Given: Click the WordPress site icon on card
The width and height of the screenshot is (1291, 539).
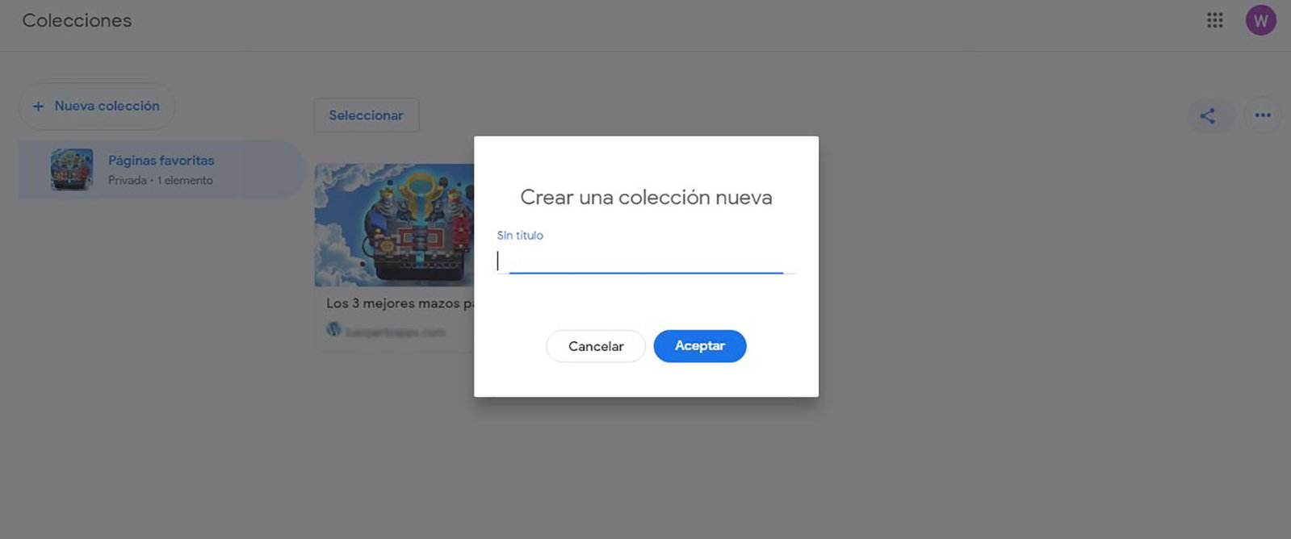Looking at the screenshot, I should click(333, 329).
